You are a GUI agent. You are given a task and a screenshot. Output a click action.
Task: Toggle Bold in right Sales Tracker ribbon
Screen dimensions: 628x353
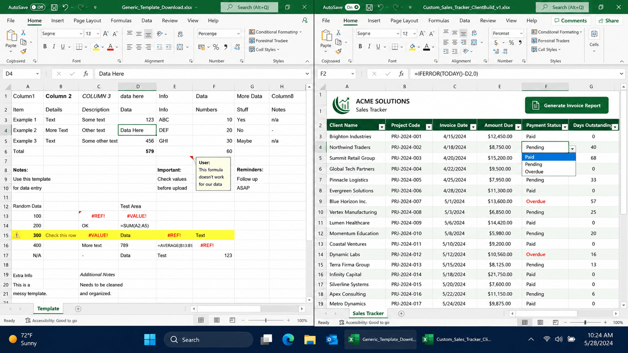(360, 47)
